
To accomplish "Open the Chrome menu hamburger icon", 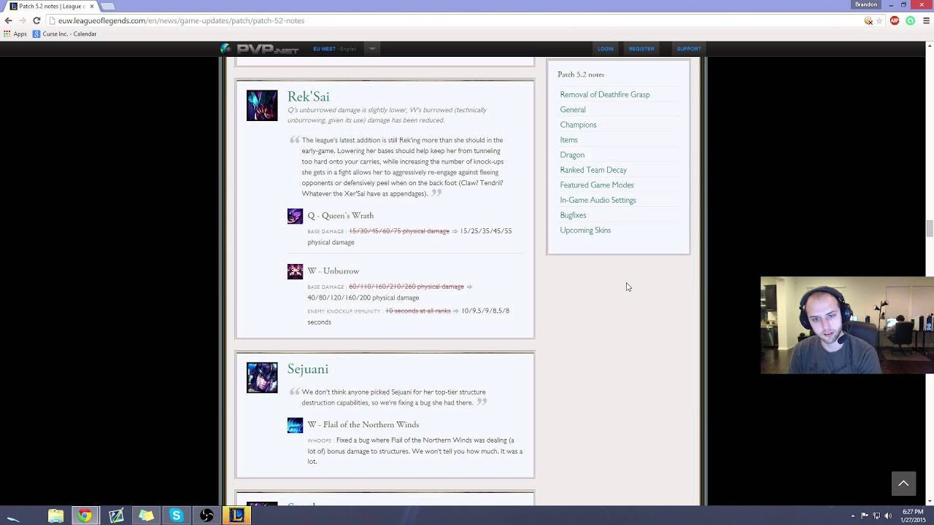I will click(x=926, y=21).
